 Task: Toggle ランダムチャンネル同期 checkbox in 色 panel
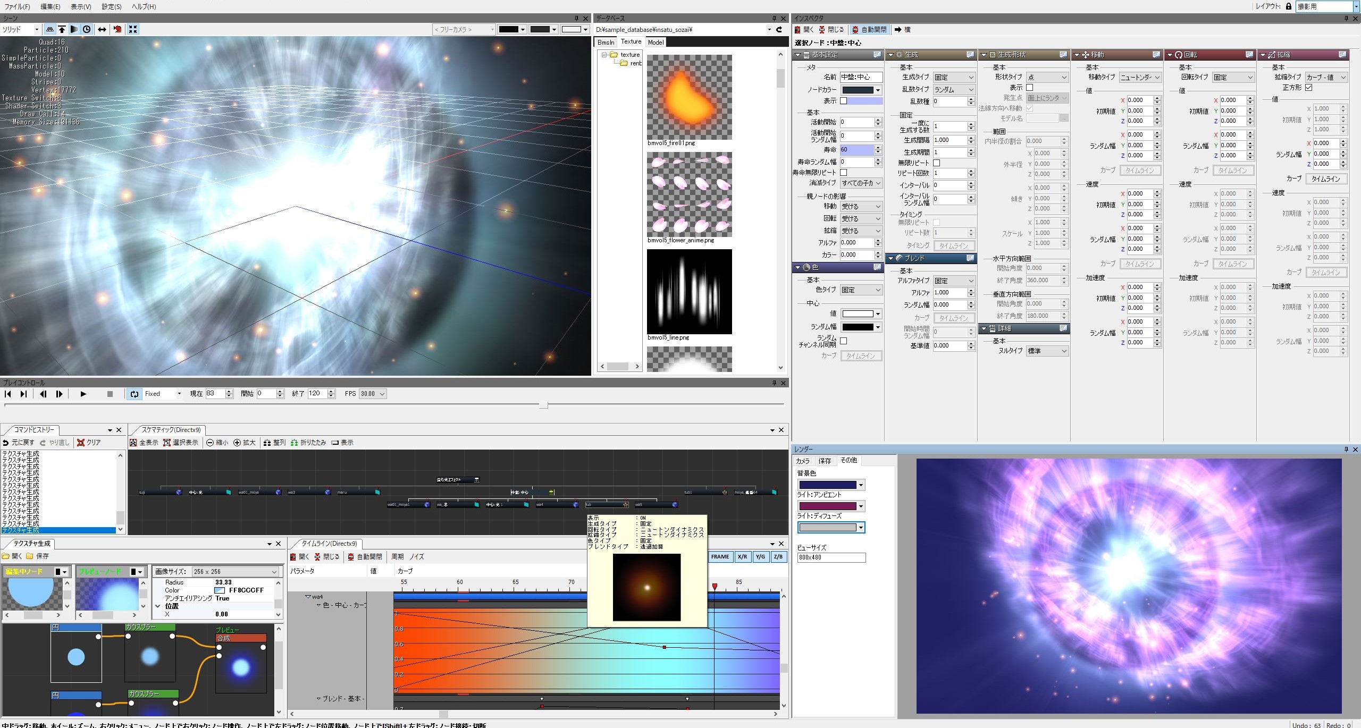coord(843,341)
